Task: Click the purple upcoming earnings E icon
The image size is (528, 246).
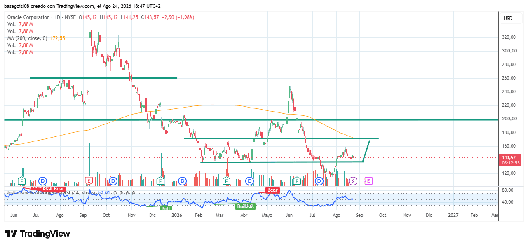Action: pos(368,180)
